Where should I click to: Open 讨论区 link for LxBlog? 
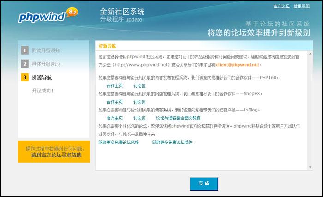(139, 118)
